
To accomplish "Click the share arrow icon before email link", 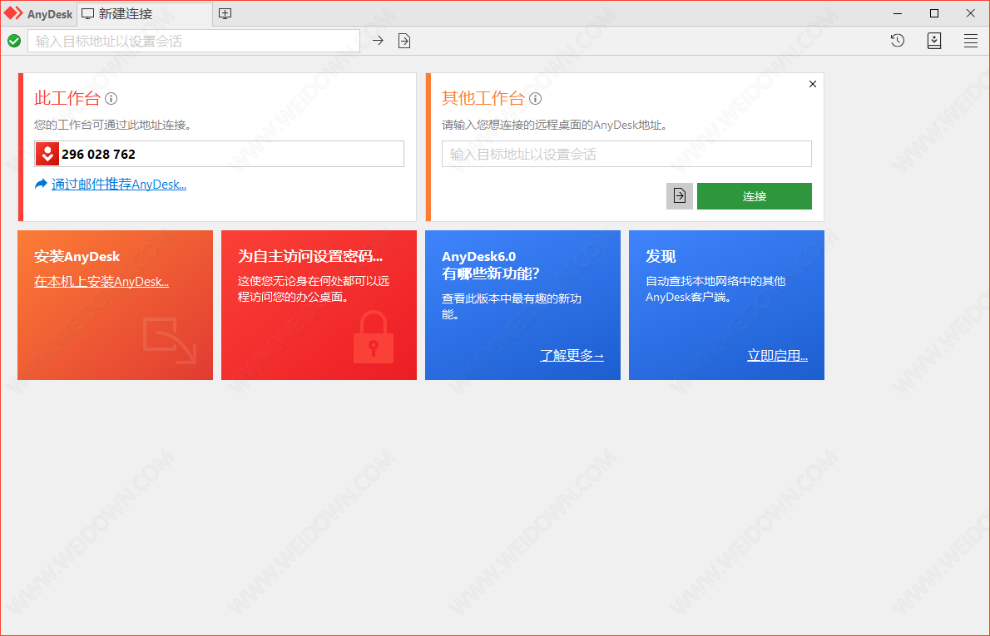I will (41, 184).
